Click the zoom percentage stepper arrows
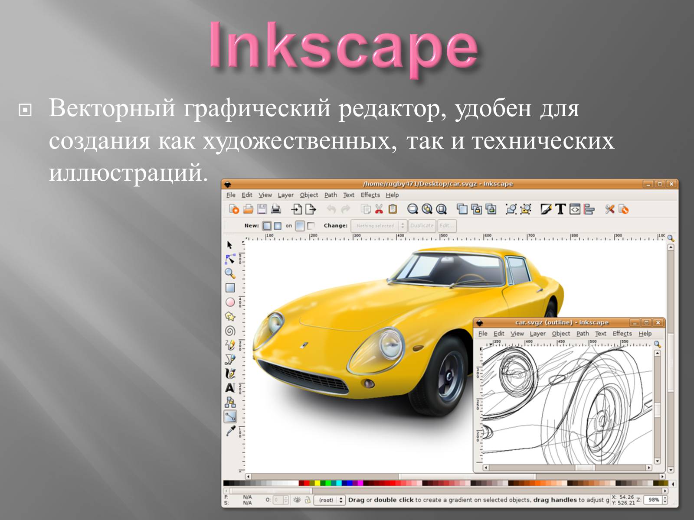The height and width of the screenshot is (520, 694). tap(665, 500)
